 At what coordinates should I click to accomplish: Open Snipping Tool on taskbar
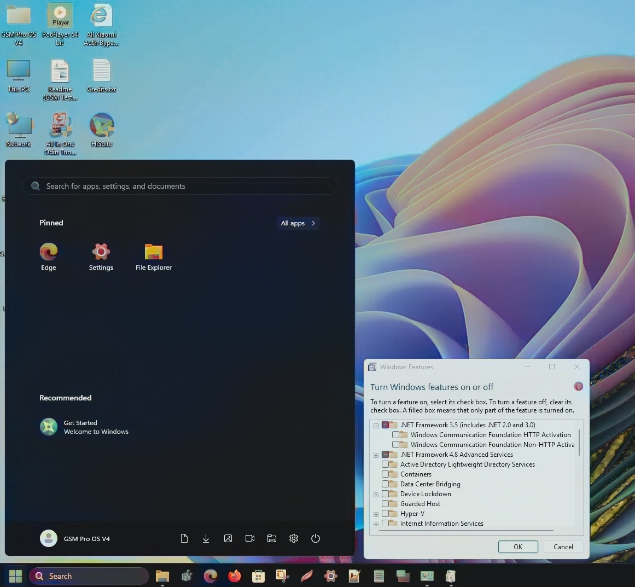[282, 576]
